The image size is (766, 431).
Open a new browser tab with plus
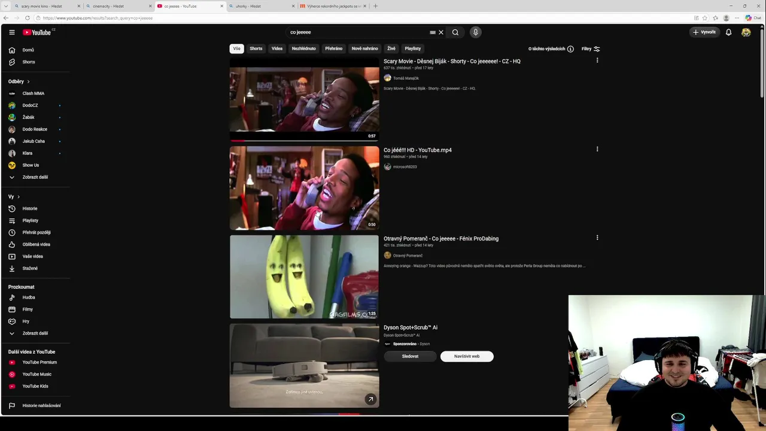tap(375, 6)
